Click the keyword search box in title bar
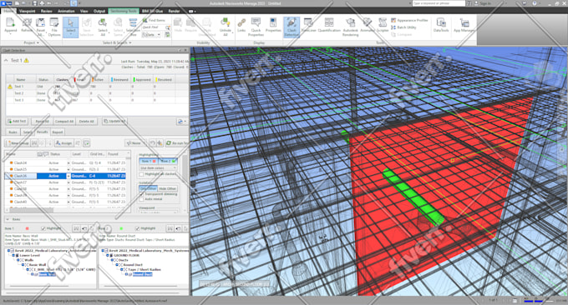568x305 pixels. (439, 3)
